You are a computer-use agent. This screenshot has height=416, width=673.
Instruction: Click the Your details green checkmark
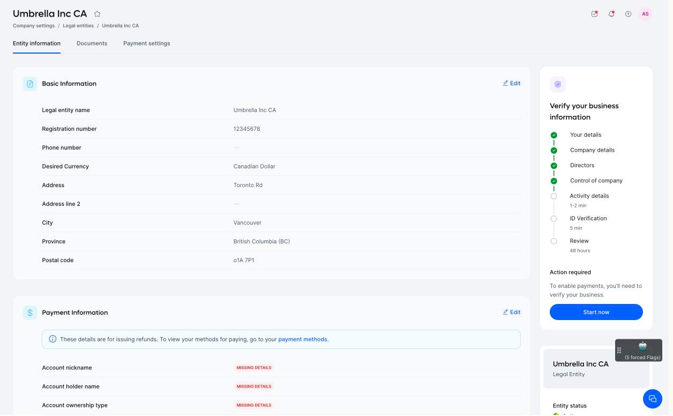(554, 135)
